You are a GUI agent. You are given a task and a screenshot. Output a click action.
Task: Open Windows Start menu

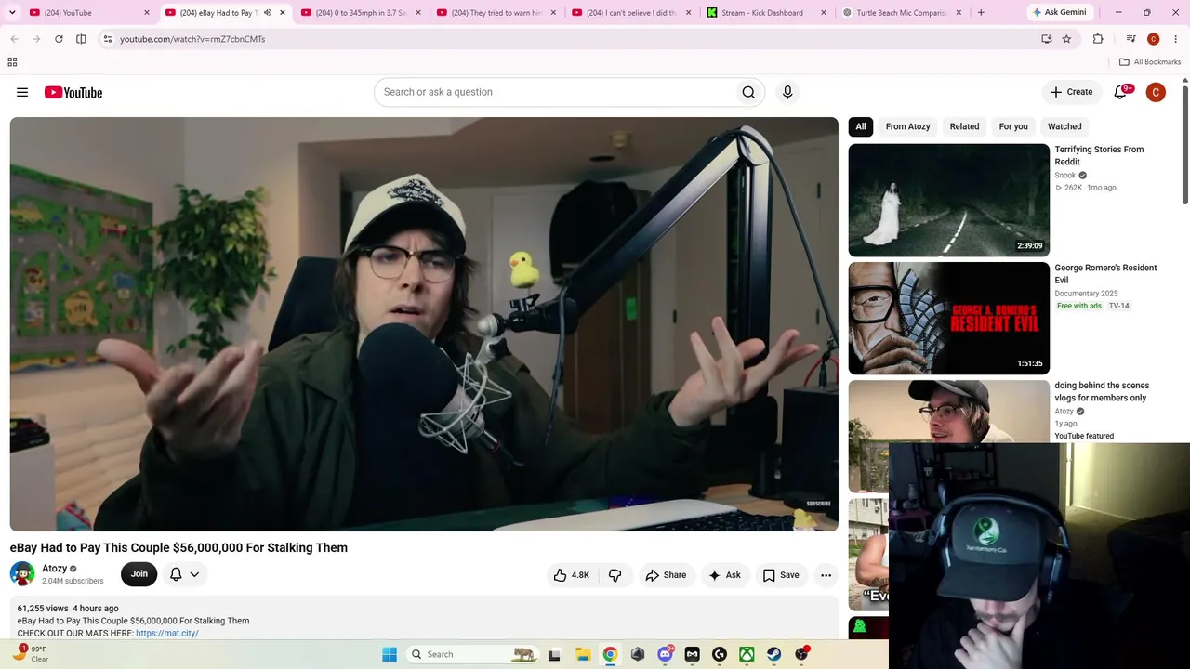(x=390, y=654)
